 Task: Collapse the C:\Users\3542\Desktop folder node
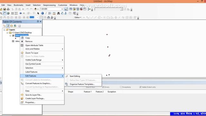(x=7, y=33)
